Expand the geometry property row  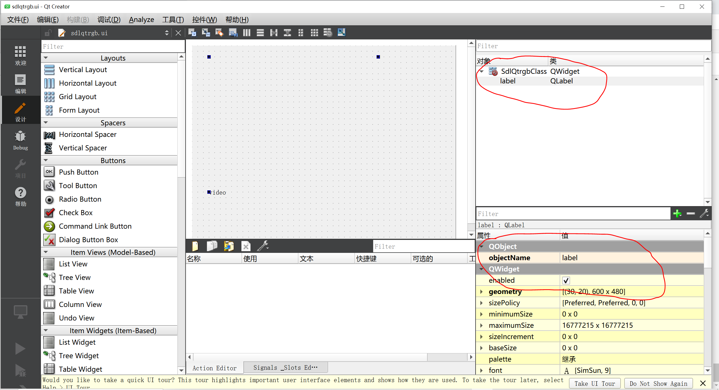pos(481,291)
